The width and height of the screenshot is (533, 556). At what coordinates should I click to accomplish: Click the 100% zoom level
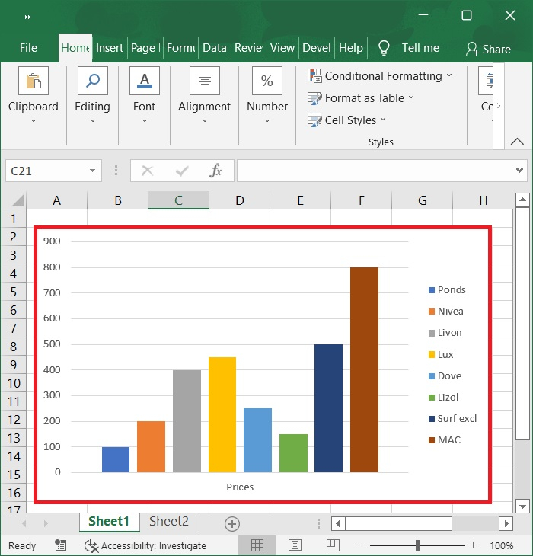point(502,545)
